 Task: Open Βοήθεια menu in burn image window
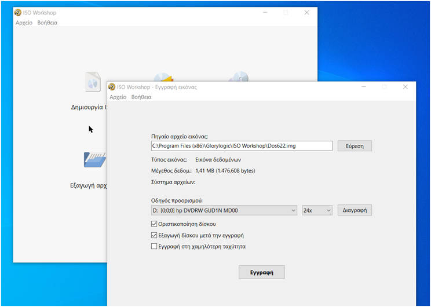pos(141,97)
